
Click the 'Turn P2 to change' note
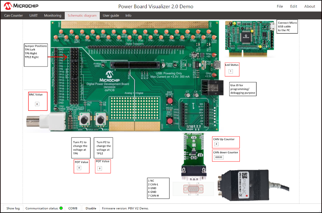103,148
